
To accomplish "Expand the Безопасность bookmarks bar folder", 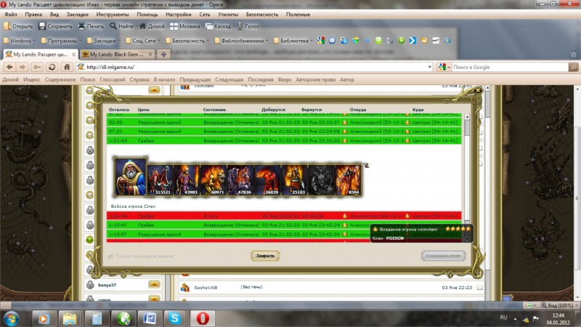I will pyautogui.click(x=187, y=41).
